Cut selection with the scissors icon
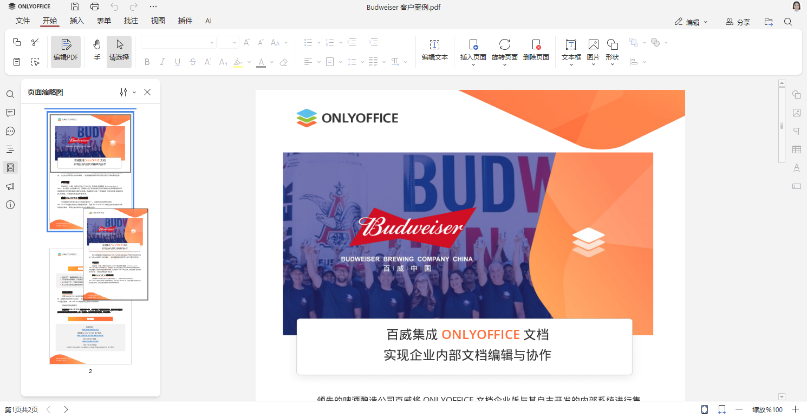 point(35,42)
